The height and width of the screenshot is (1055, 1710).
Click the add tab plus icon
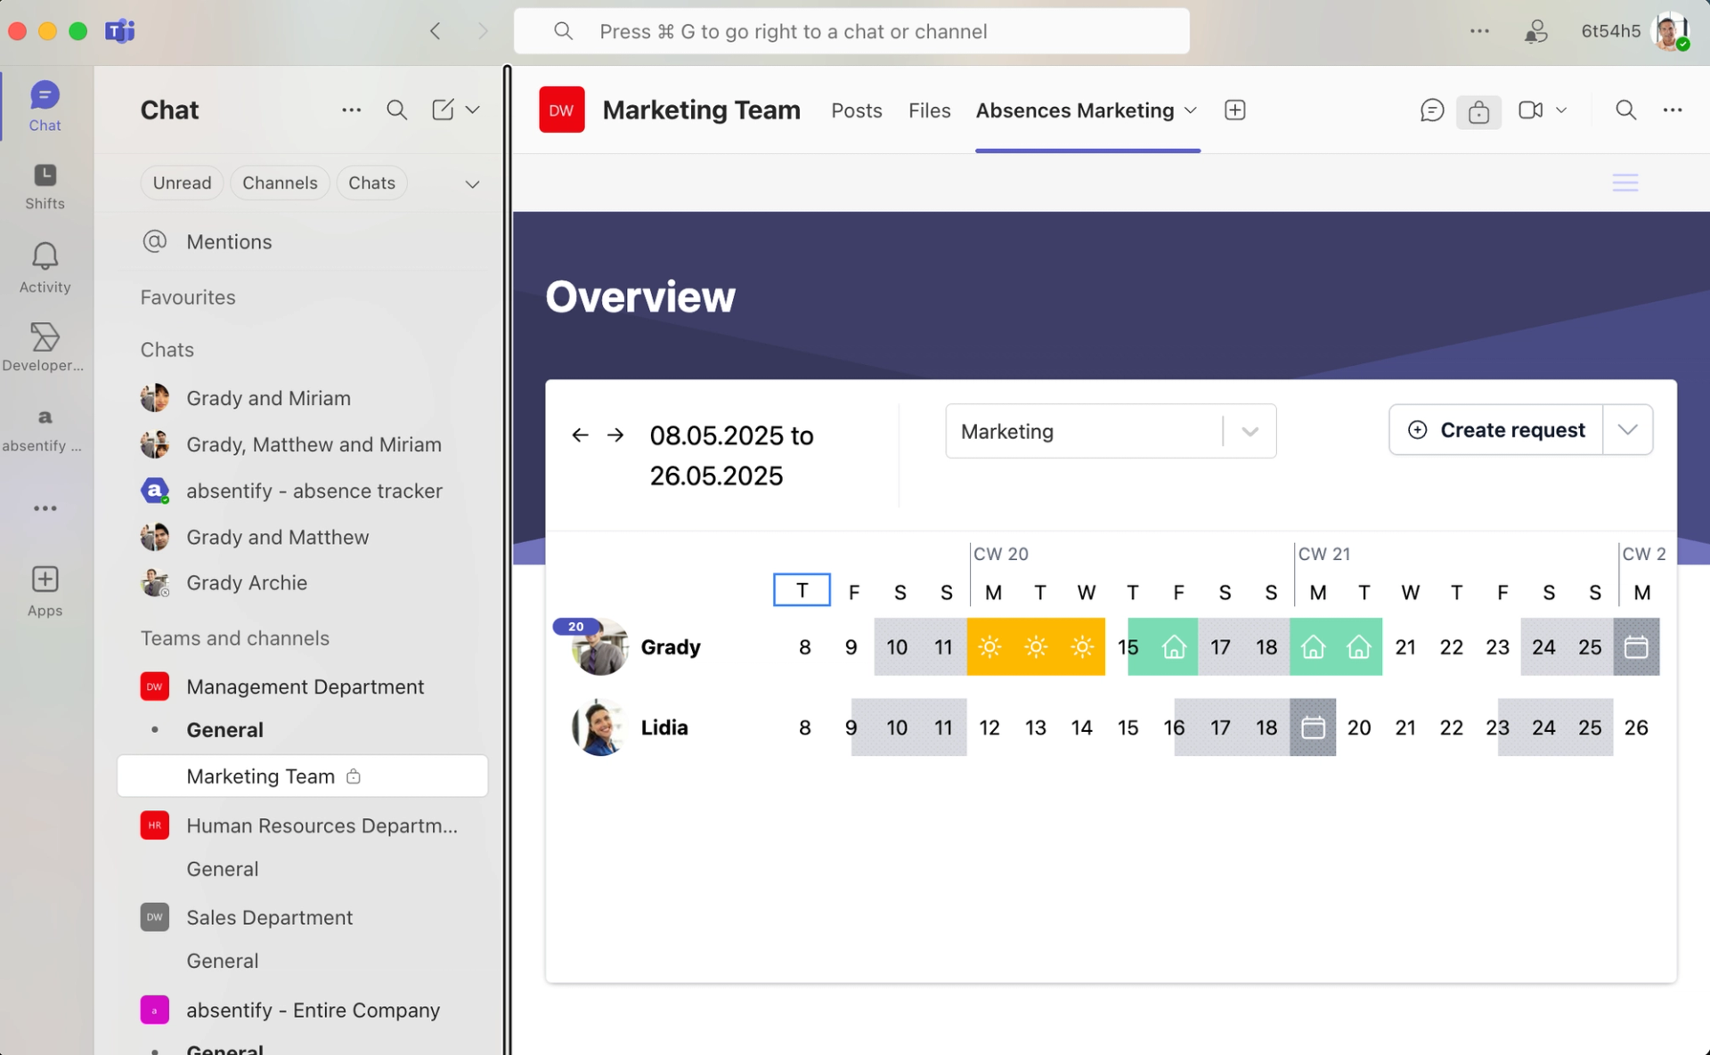[x=1234, y=110]
